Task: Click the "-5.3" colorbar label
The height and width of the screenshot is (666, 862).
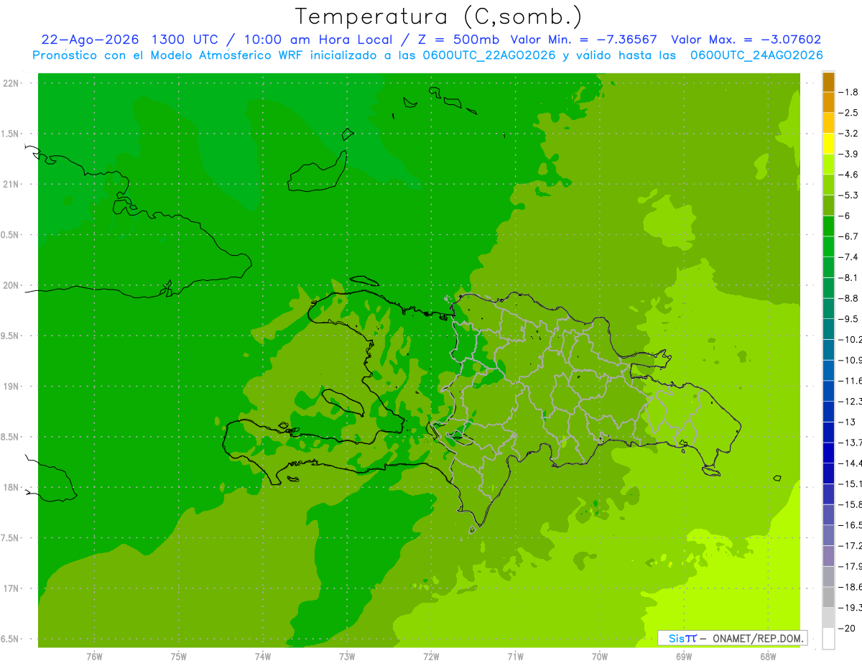Action: [x=849, y=195]
